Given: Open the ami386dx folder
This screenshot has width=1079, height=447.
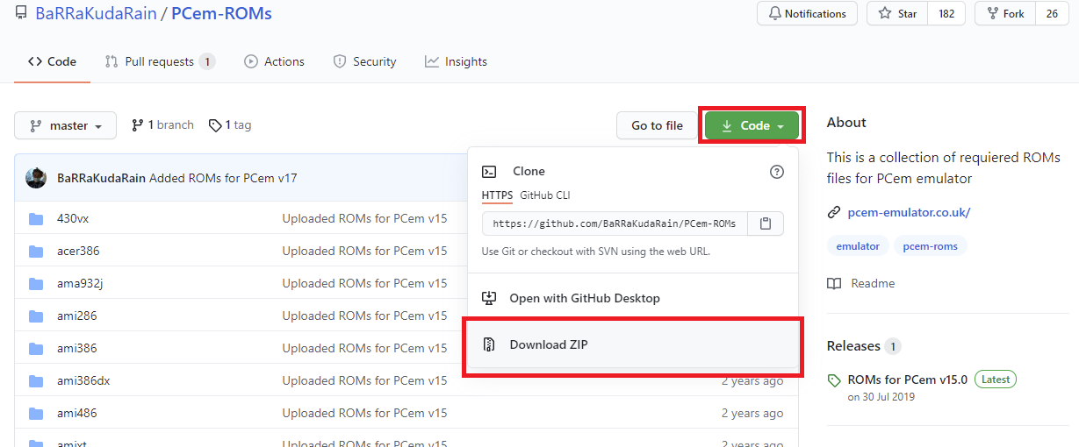Looking at the screenshot, I should click(83, 380).
